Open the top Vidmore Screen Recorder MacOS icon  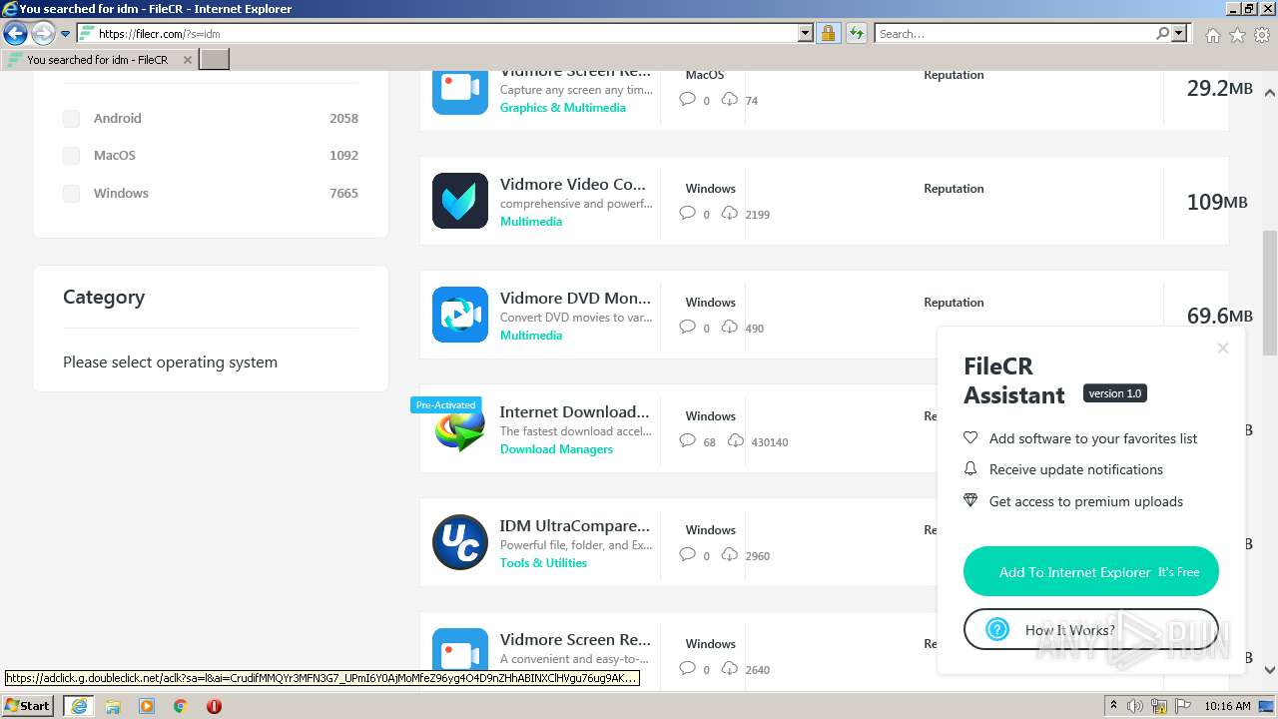tap(460, 92)
